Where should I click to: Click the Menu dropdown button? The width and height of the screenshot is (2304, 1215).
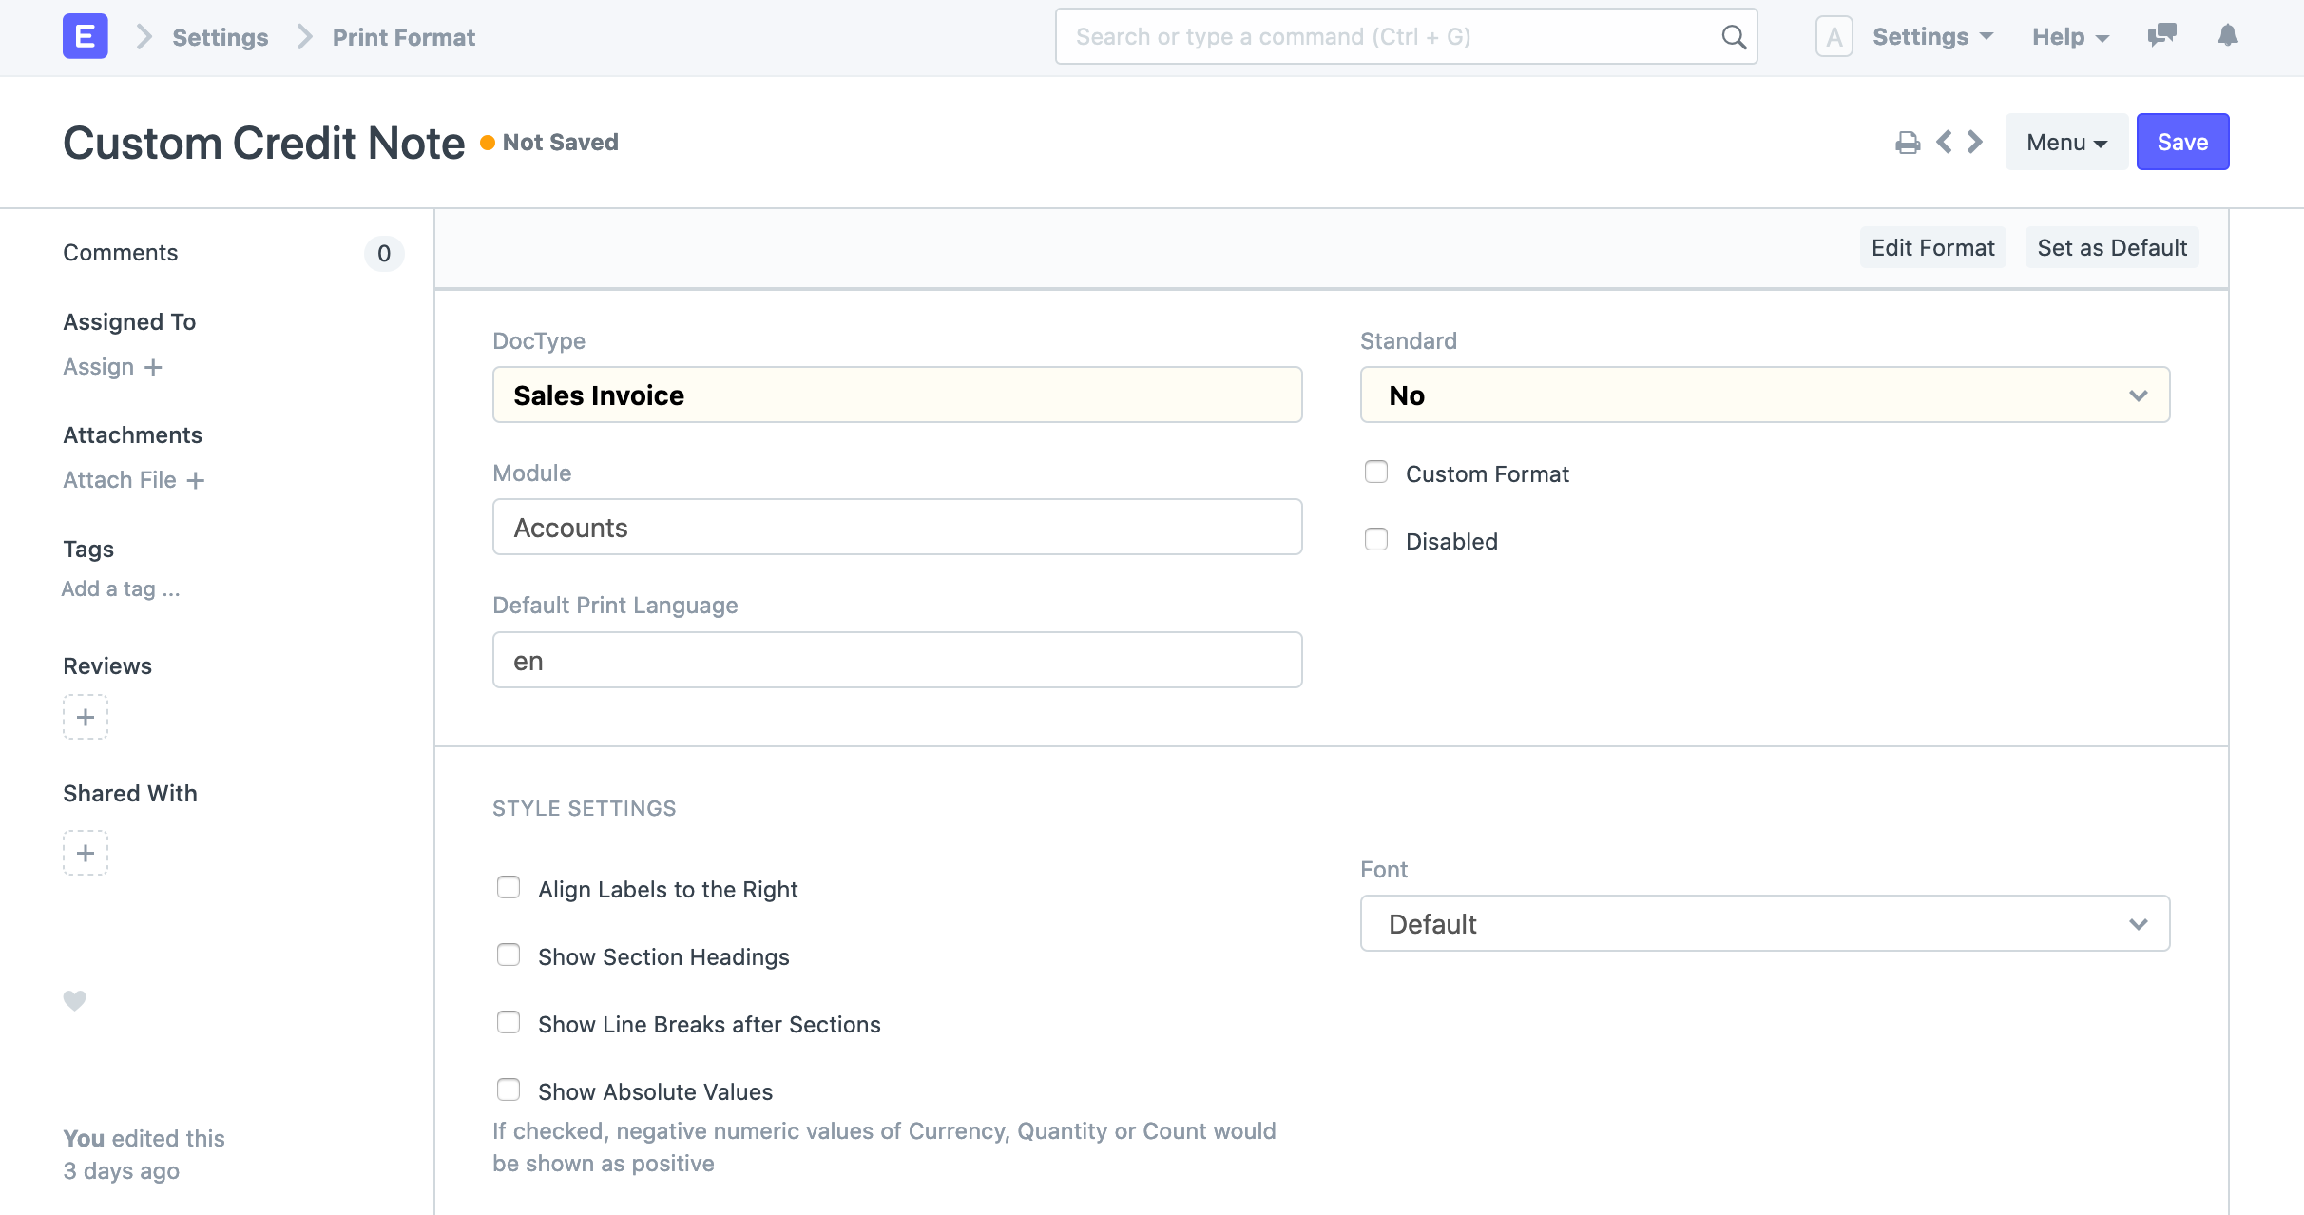point(2064,141)
